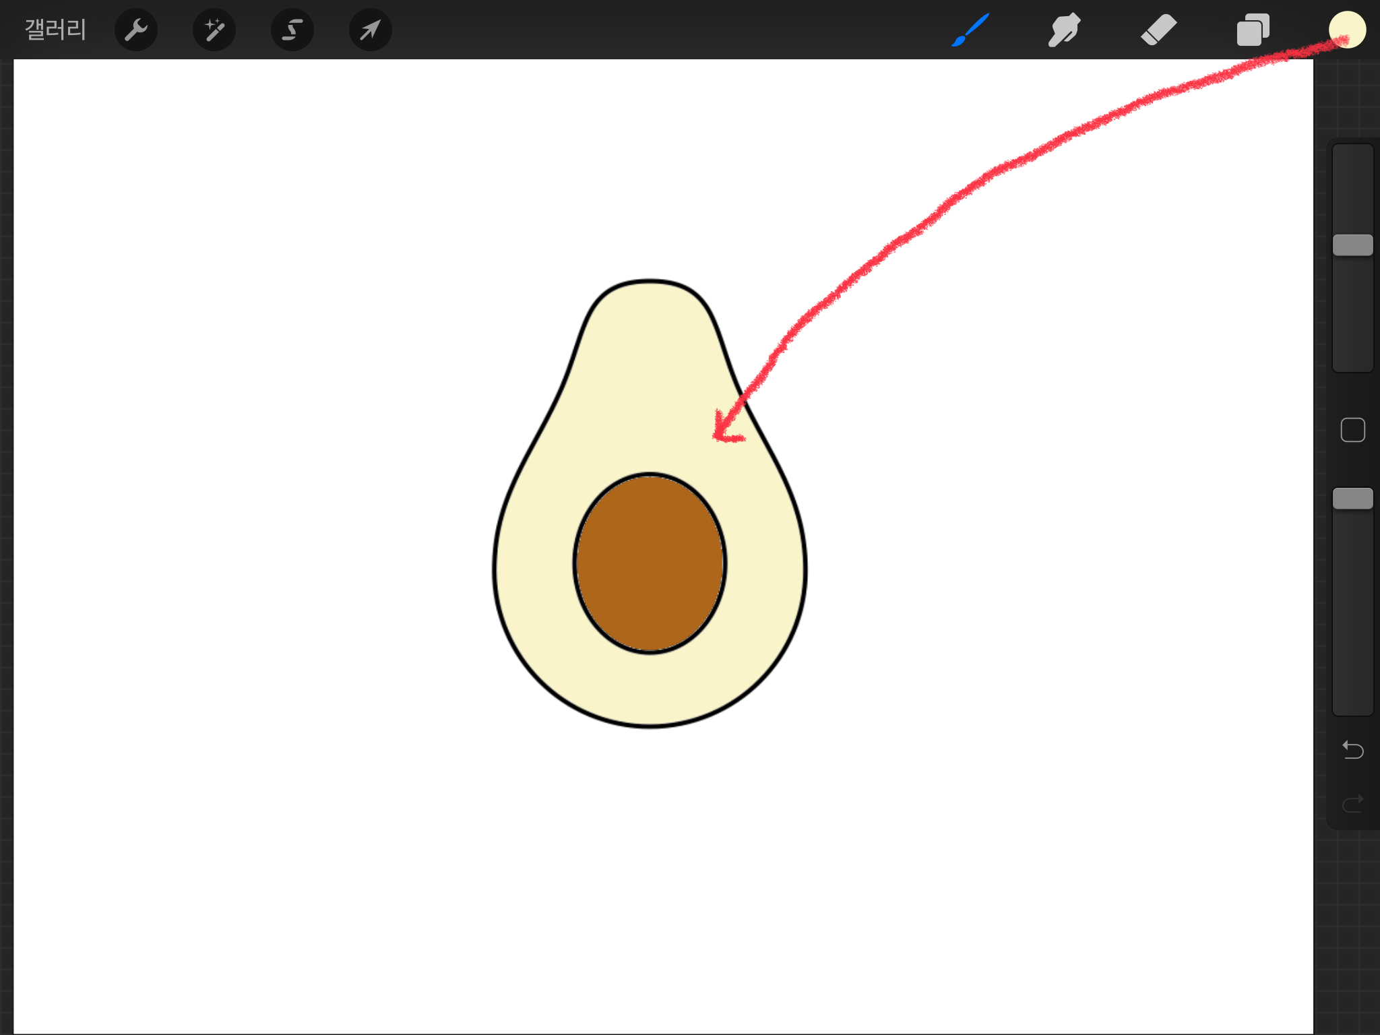Click top of brush size slider track
This screenshot has width=1380, height=1035.
pos(1352,162)
